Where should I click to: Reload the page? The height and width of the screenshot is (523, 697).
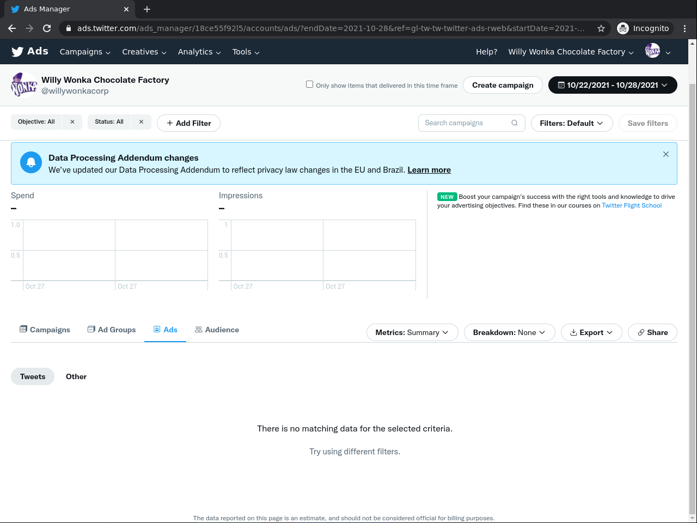point(47,28)
